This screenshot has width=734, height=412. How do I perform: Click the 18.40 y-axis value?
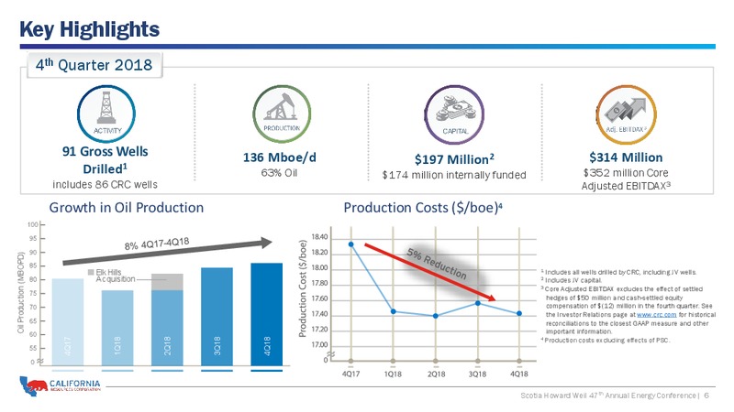[x=320, y=237]
